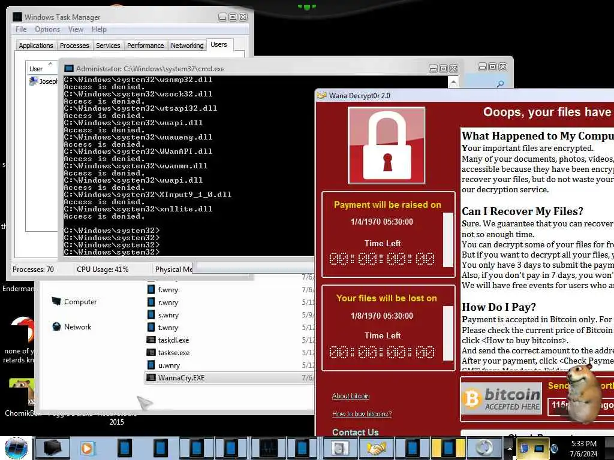This screenshot has height=460, width=614.
Task: Click the 1/4/1970 05:30:00 payment date
Action: point(381,222)
